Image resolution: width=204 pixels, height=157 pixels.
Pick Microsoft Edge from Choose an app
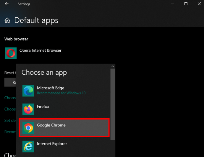point(64,91)
